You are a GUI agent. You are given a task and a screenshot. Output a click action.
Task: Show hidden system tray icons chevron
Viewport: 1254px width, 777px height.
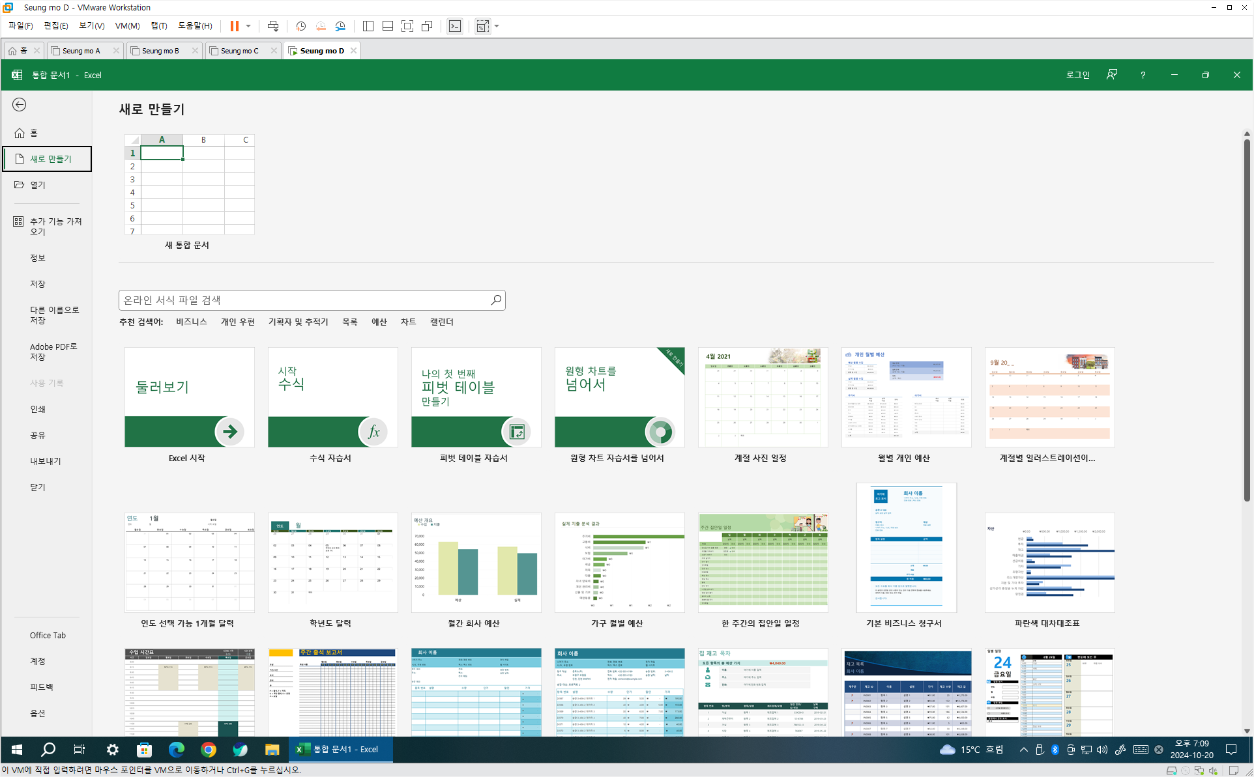[x=1024, y=750]
